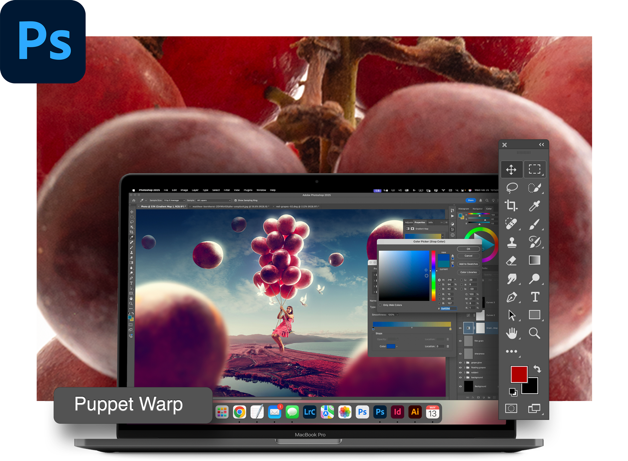Image resolution: width=628 pixels, height=461 pixels.
Task: Select the Spot Healing Brush in floating toolbar
Action: tap(511, 224)
